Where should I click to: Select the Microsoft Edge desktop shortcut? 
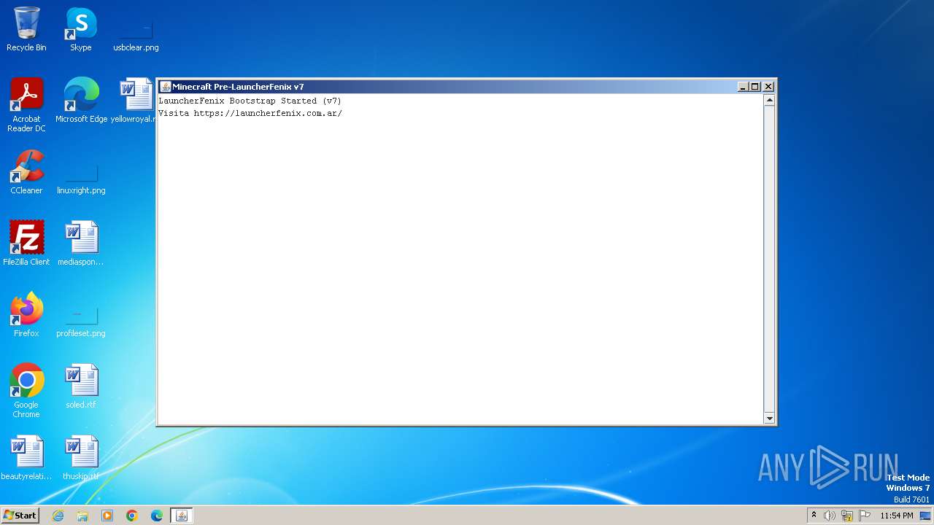pyautogui.click(x=81, y=100)
